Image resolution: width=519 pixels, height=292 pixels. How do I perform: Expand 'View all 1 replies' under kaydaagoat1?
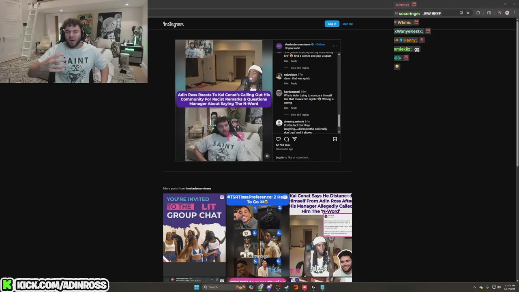[x=300, y=115]
